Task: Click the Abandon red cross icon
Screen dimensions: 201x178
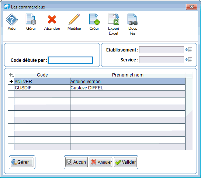Action: pyautogui.click(x=52, y=19)
